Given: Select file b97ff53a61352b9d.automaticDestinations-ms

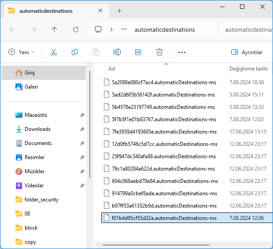Looking at the screenshot, I should click(x=164, y=206).
